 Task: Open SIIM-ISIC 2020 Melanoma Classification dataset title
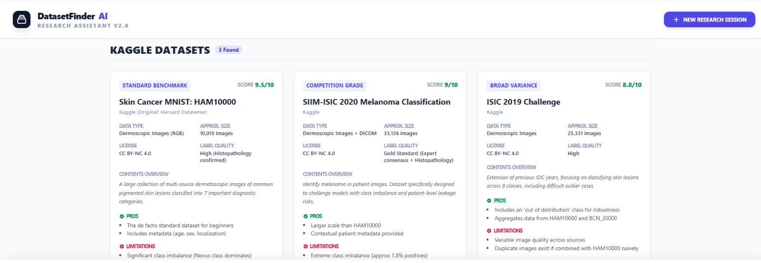pyautogui.click(x=376, y=102)
